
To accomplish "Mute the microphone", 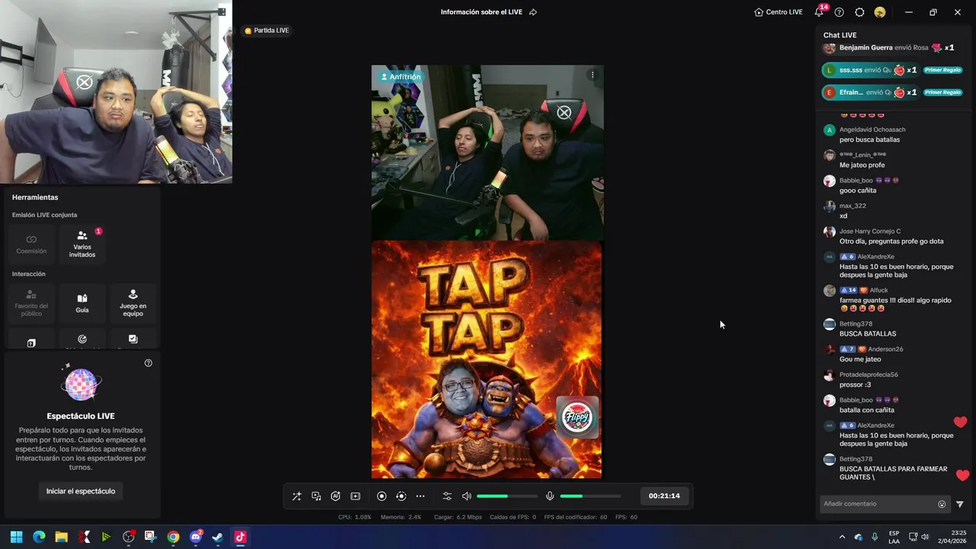I will pyautogui.click(x=550, y=496).
